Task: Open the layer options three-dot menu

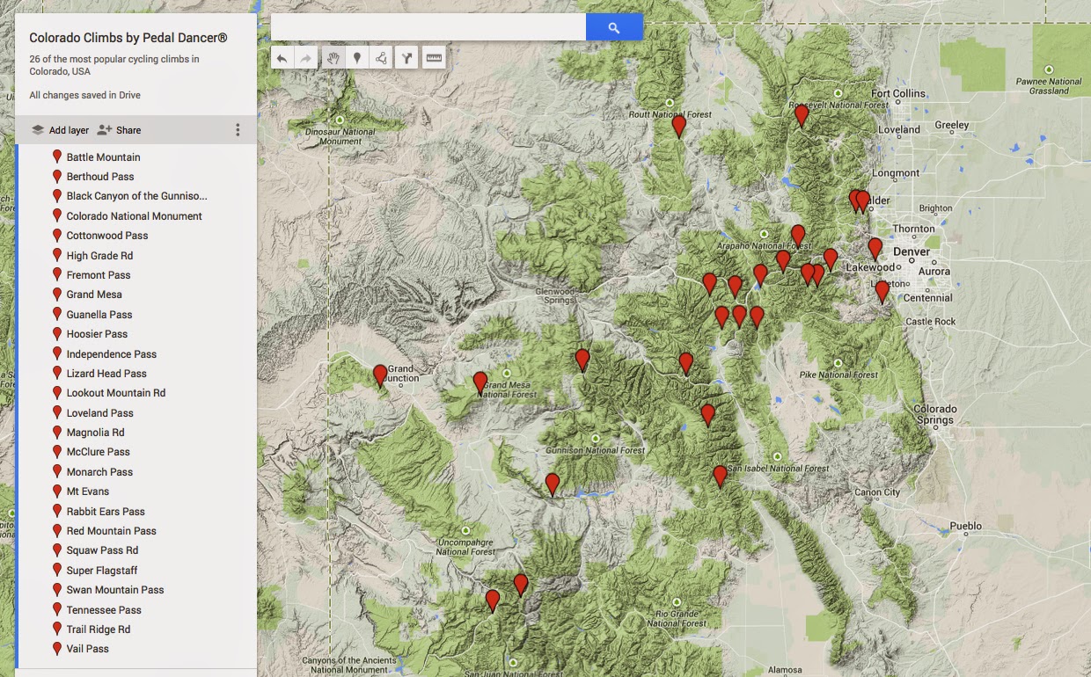Action: [x=238, y=129]
